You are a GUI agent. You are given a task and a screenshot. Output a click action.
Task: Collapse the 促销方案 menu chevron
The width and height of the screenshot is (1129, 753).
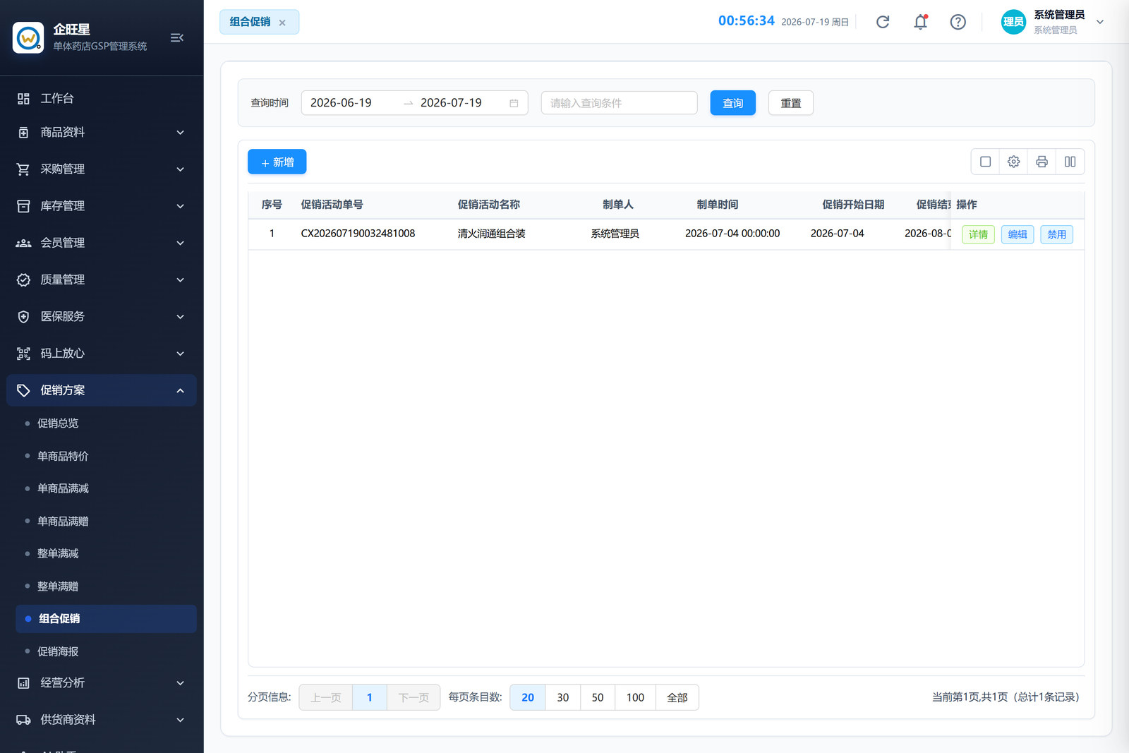[181, 390]
